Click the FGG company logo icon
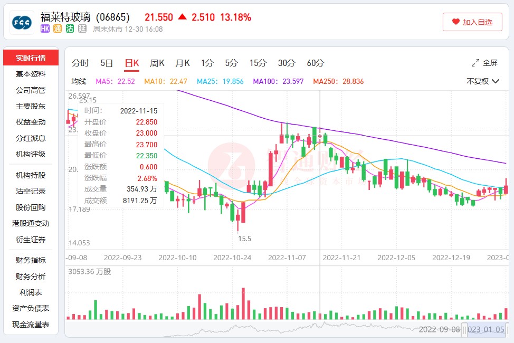 click(22, 22)
